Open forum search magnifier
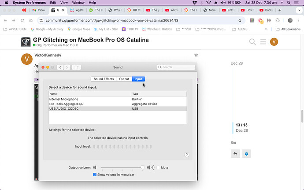 click(252, 42)
